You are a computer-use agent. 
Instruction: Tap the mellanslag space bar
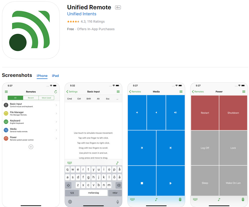tap(93, 193)
